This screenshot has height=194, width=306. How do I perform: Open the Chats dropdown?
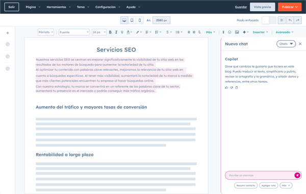point(286,44)
